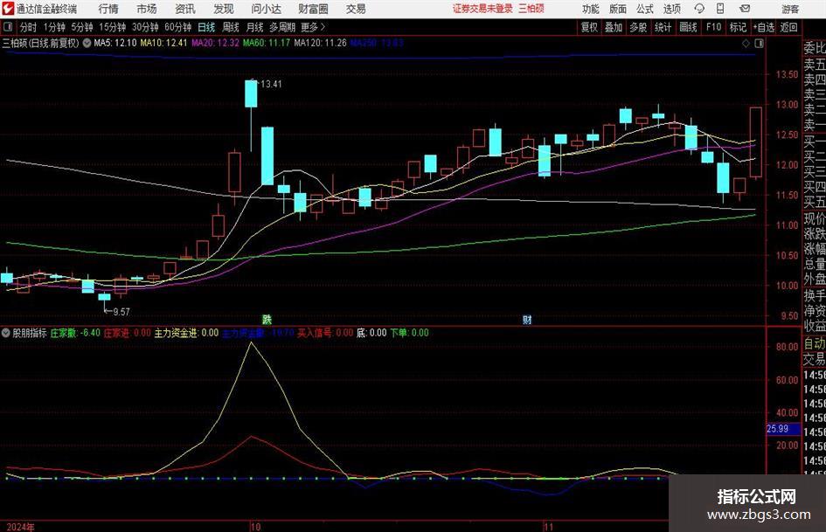This screenshot has height=532, width=826.
Task: Open the mobile phone icon in title bar
Action: click(x=720, y=9)
